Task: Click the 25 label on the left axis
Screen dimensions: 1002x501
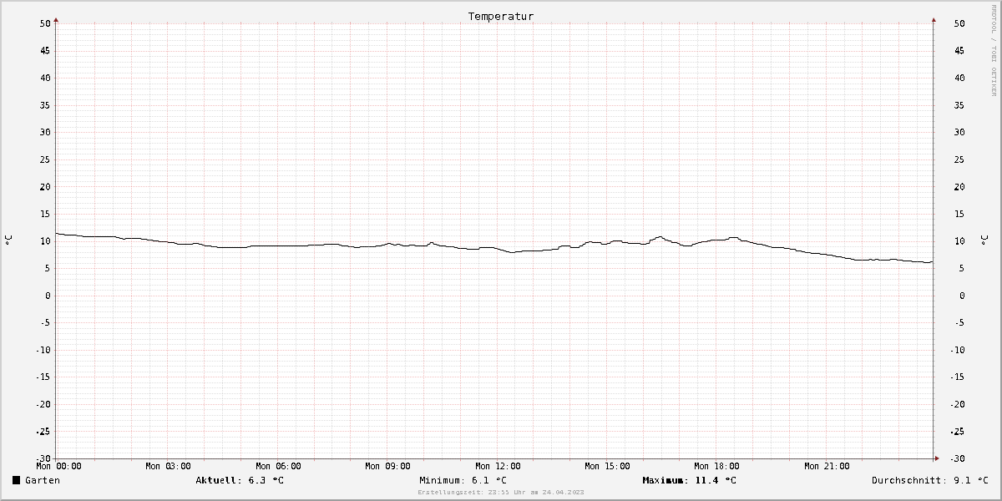Action: (x=45, y=159)
